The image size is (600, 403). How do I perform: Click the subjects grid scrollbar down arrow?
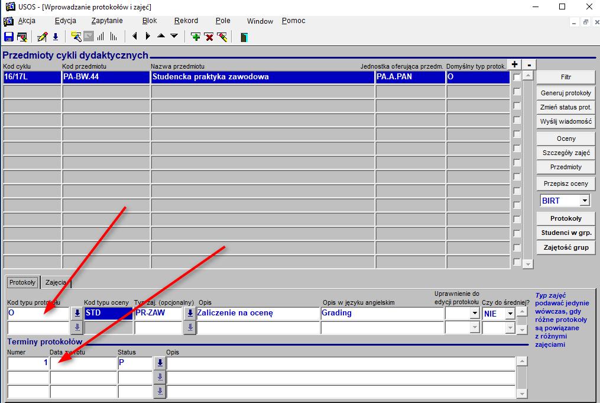(x=528, y=264)
